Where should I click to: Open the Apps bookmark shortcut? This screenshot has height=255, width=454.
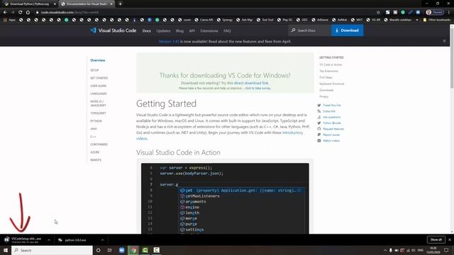click(x=9, y=20)
